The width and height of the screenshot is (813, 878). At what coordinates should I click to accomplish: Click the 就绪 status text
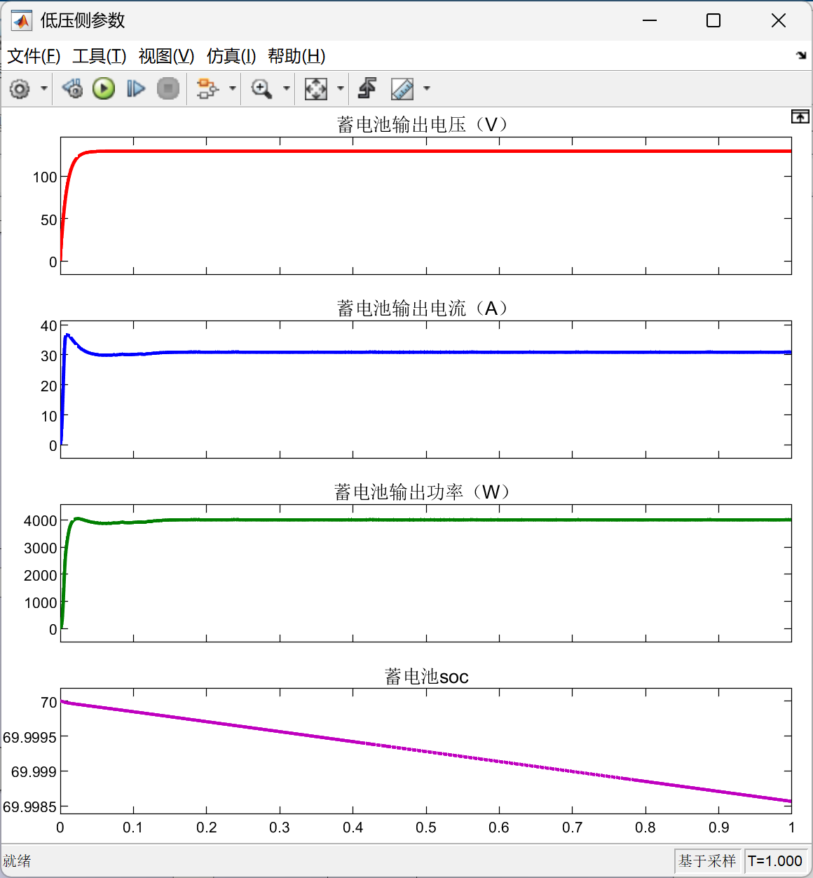17,861
